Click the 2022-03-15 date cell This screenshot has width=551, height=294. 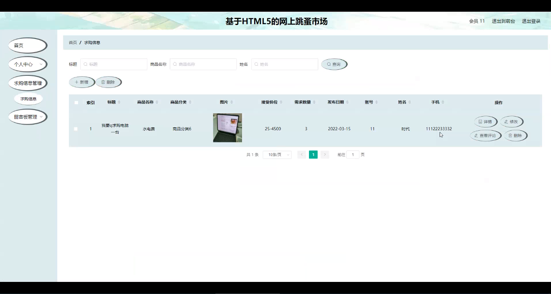(339, 129)
